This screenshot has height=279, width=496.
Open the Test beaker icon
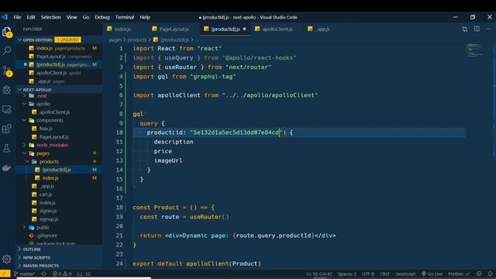click(x=7, y=148)
